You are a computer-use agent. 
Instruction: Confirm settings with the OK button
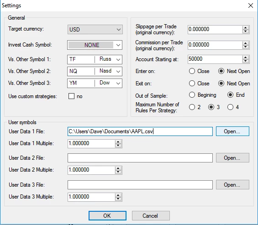click(107, 215)
